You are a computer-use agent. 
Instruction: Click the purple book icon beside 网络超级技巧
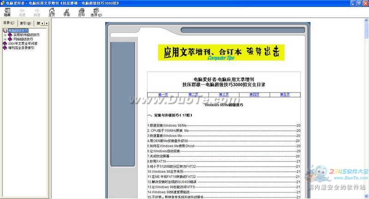[x=10, y=39]
